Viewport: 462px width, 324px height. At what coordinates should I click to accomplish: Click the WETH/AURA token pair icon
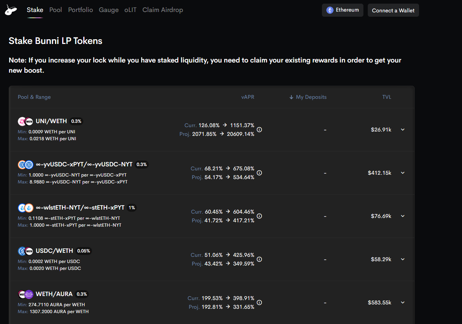click(x=25, y=294)
